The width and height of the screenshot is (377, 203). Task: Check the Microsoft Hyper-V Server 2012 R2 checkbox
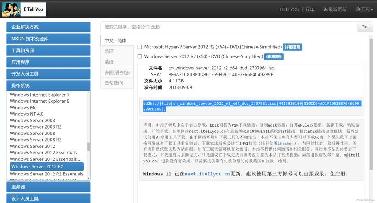click(140, 47)
